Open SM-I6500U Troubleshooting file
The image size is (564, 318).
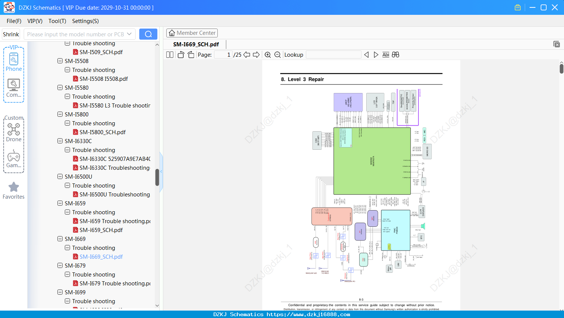(115, 195)
